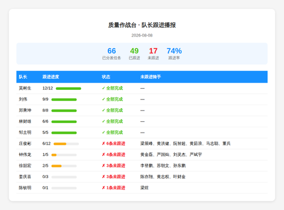Select captain 陈钦明 in the table

click(25, 188)
